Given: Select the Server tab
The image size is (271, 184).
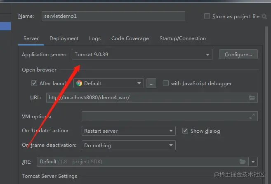Looking at the screenshot, I should [x=31, y=38].
